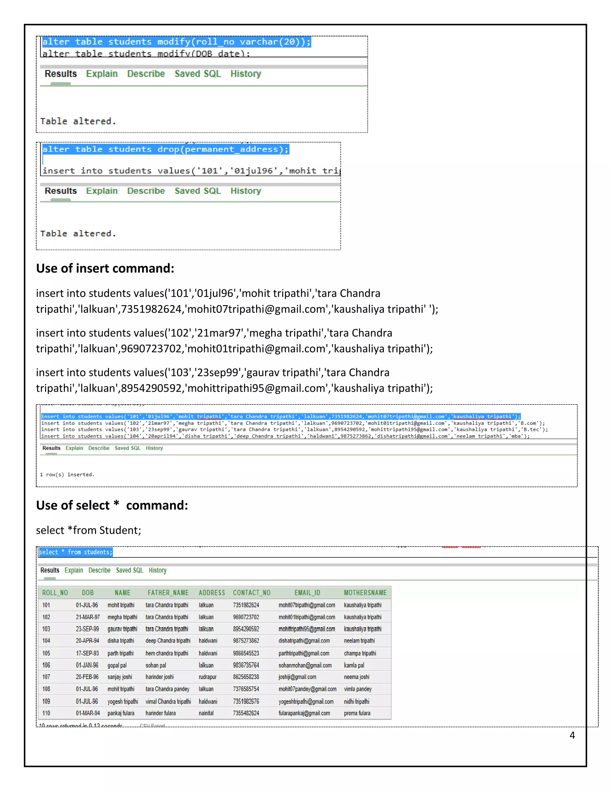Click roll number cell '107'
The height and width of the screenshot is (791, 611).
point(46,677)
